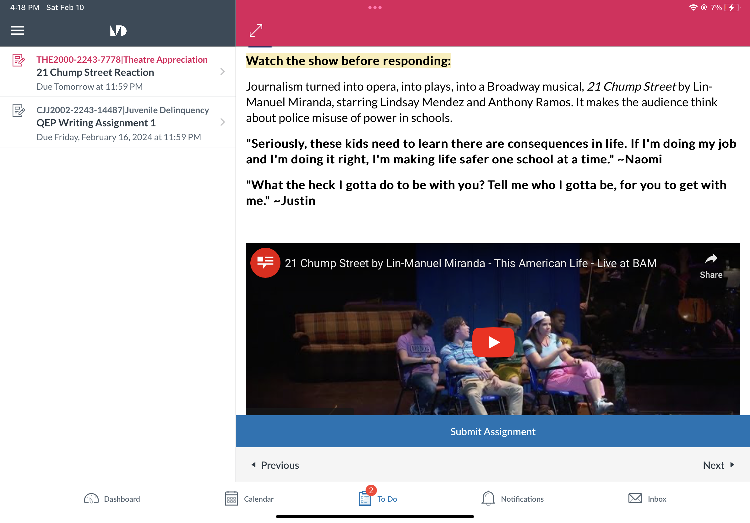Tap the battery charging indicator
This screenshot has height=523, width=750.
[732, 8]
